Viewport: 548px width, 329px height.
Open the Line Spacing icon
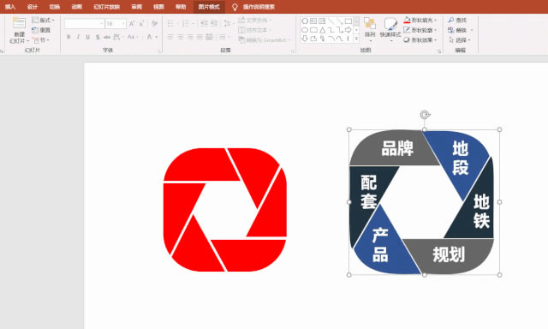point(228,23)
